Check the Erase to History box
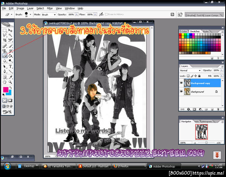This screenshot has width=226, height=177. click(106, 14)
